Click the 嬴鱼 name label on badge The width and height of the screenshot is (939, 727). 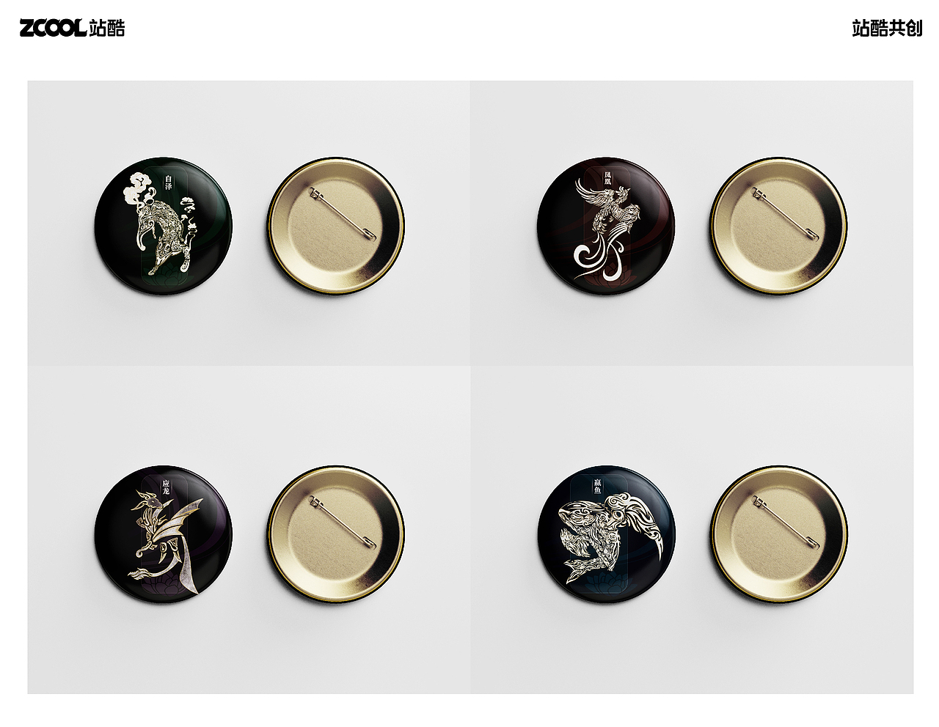(x=597, y=487)
